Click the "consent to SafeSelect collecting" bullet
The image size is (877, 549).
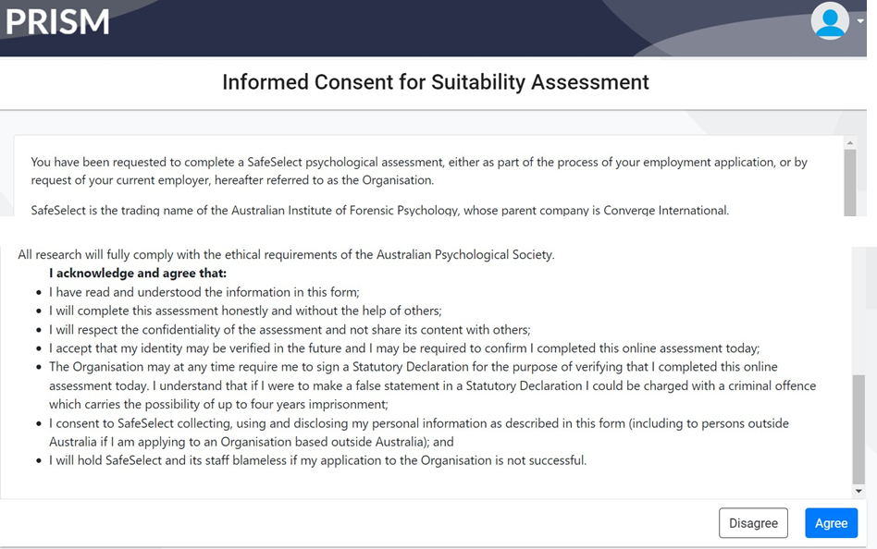pos(418,433)
